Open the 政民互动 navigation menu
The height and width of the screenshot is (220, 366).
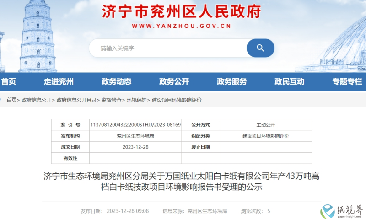[x=289, y=82]
